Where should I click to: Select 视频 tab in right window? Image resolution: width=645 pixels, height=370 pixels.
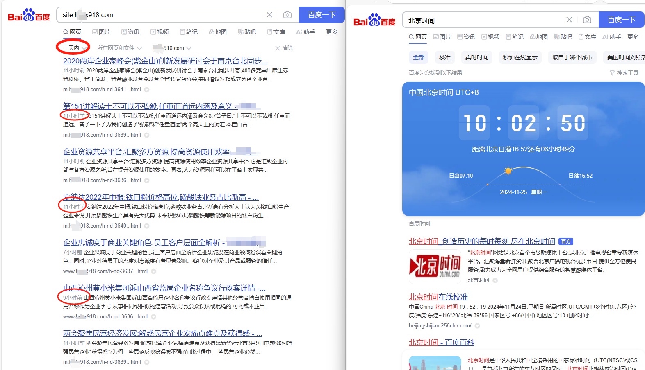pos(490,37)
